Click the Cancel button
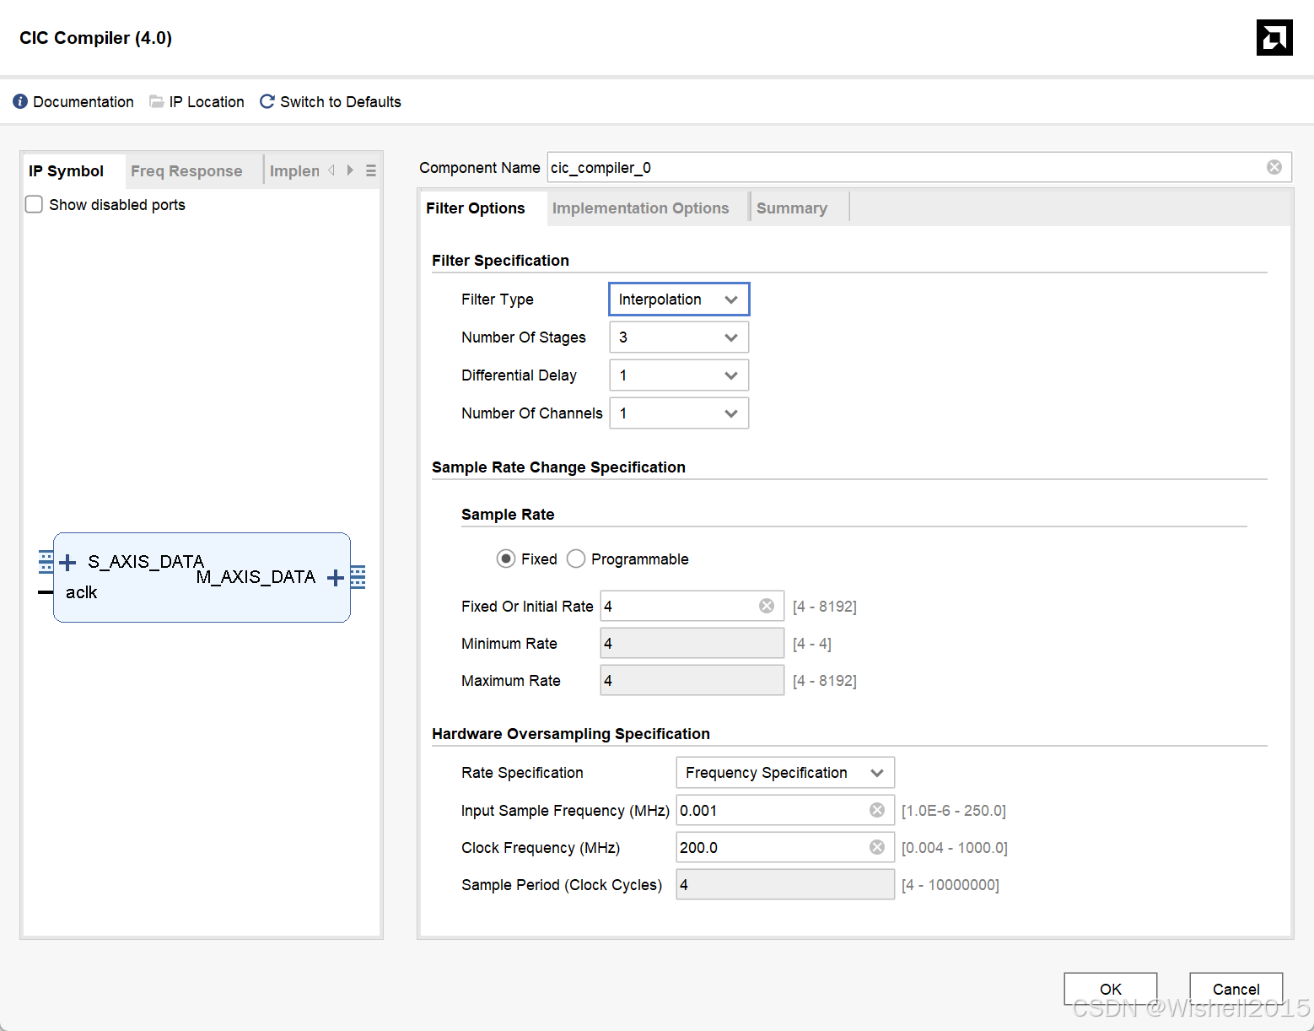1314x1031 pixels. coord(1236,989)
